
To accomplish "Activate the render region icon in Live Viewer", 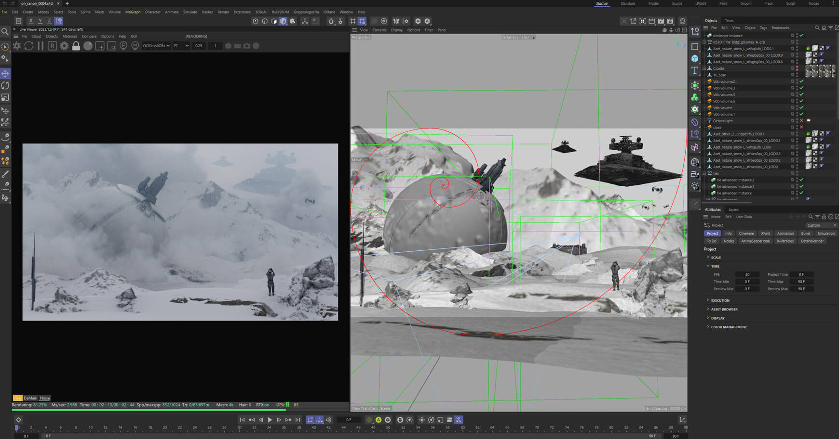I will click(100, 46).
